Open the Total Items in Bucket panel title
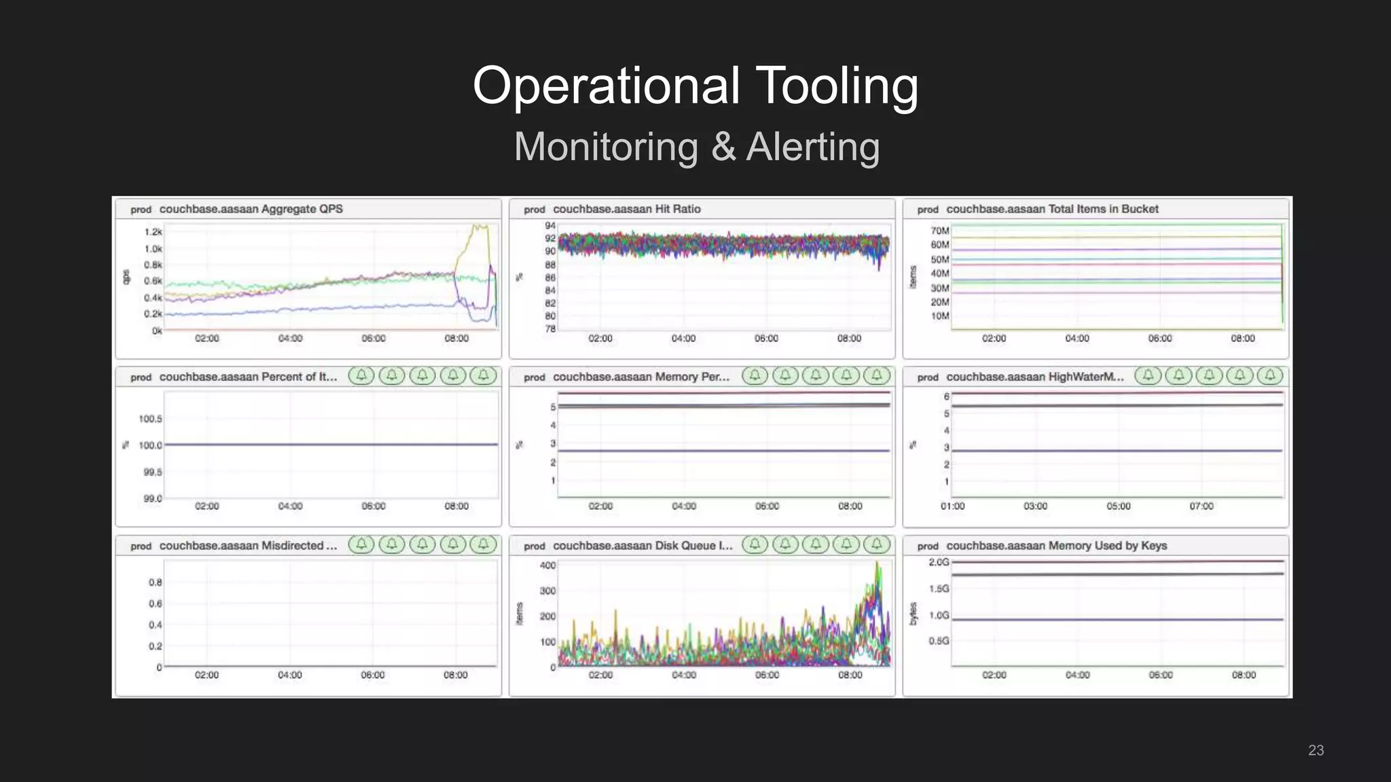This screenshot has height=782, width=1391. 1052,209
